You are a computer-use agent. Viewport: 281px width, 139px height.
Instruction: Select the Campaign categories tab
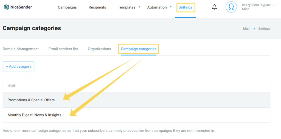tap(139, 49)
